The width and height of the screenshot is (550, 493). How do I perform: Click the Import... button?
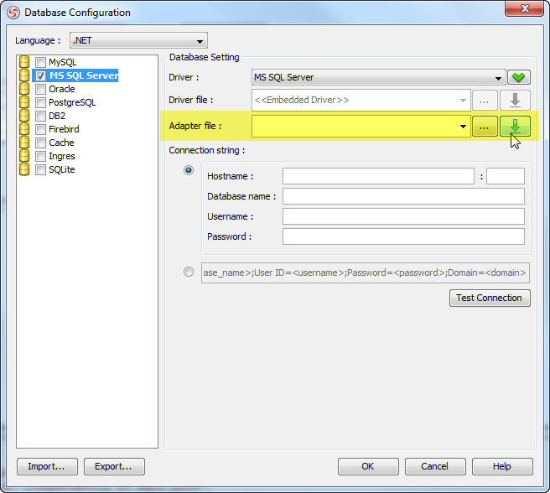tap(47, 466)
